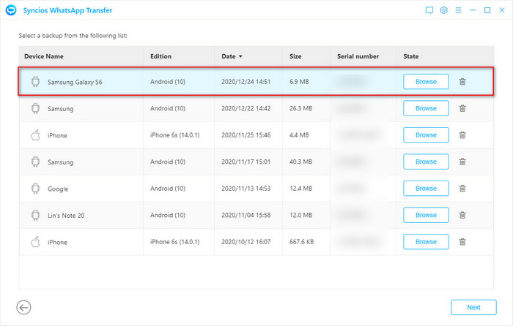Browse the Lin's Note 20 backup
This screenshot has height=326, width=513.
[426, 216]
